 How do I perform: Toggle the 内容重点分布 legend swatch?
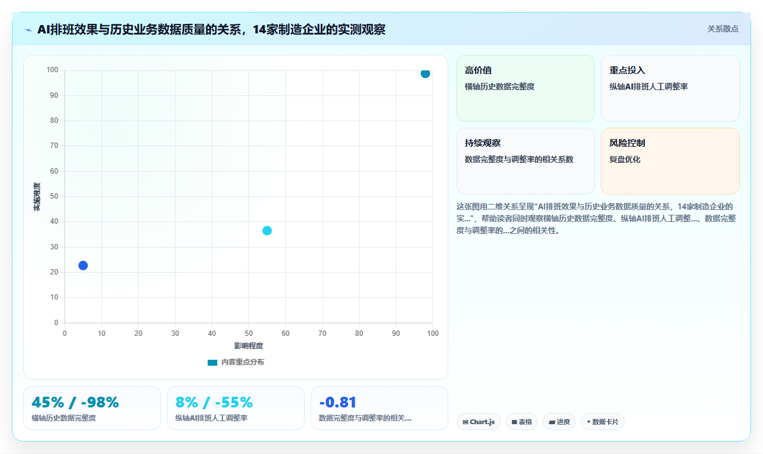click(212, 362)
